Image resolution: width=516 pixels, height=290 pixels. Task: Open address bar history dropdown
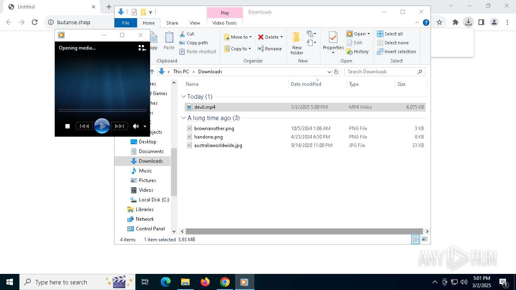tap(329, 72)
